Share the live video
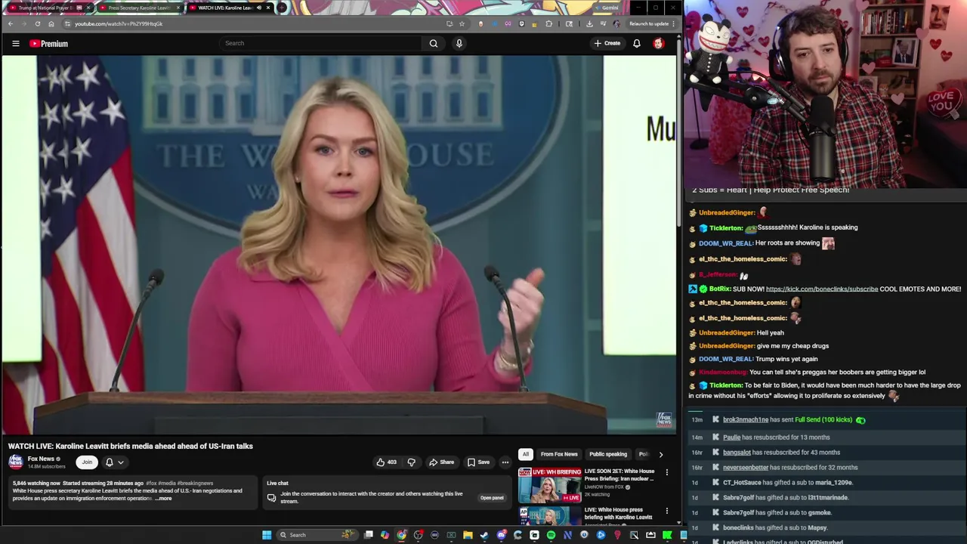967x544 pixels. click(442, 462)
